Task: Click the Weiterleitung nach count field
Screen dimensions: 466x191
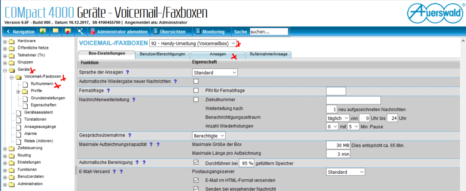Action: click(332, 109)
